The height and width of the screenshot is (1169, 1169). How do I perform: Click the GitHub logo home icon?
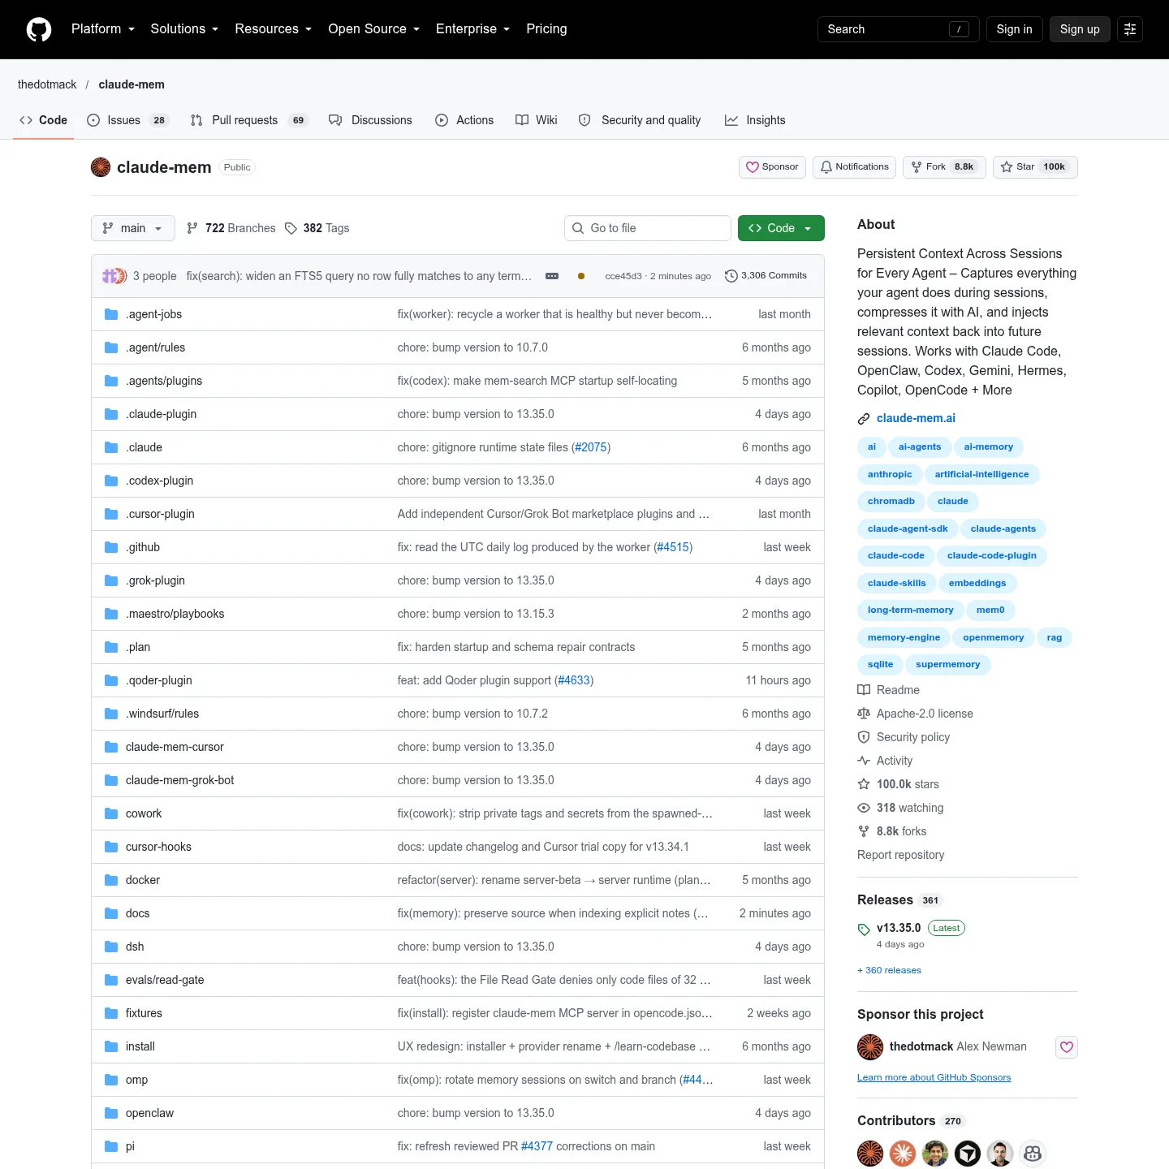click(x=39, y=29)
